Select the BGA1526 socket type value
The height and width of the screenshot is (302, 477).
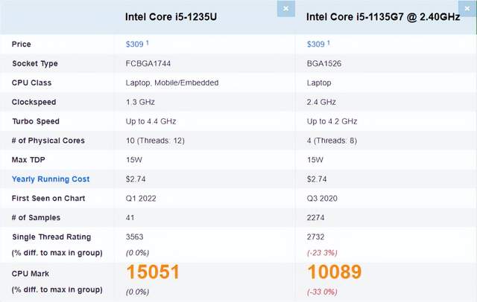pyautogui.click(x=324, y=63)
